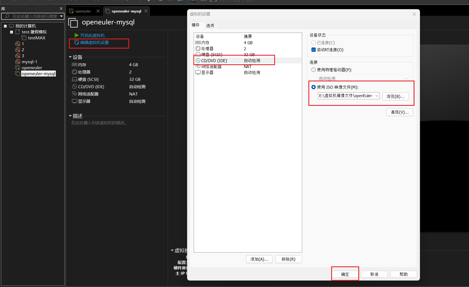Image resolution: width=469 pixels, height=287 pixels.
Task: Open the 自动检测 physical drive dropdown
Action: click(x=406, y=78)
